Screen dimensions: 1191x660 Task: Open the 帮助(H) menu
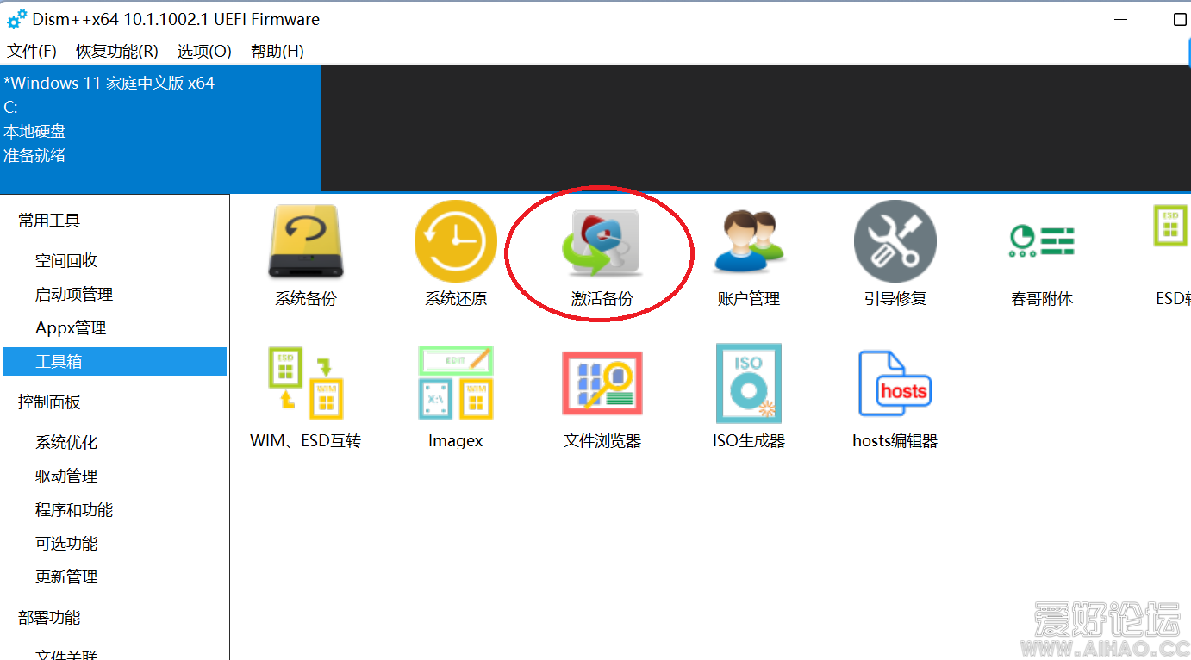[277, 51]
